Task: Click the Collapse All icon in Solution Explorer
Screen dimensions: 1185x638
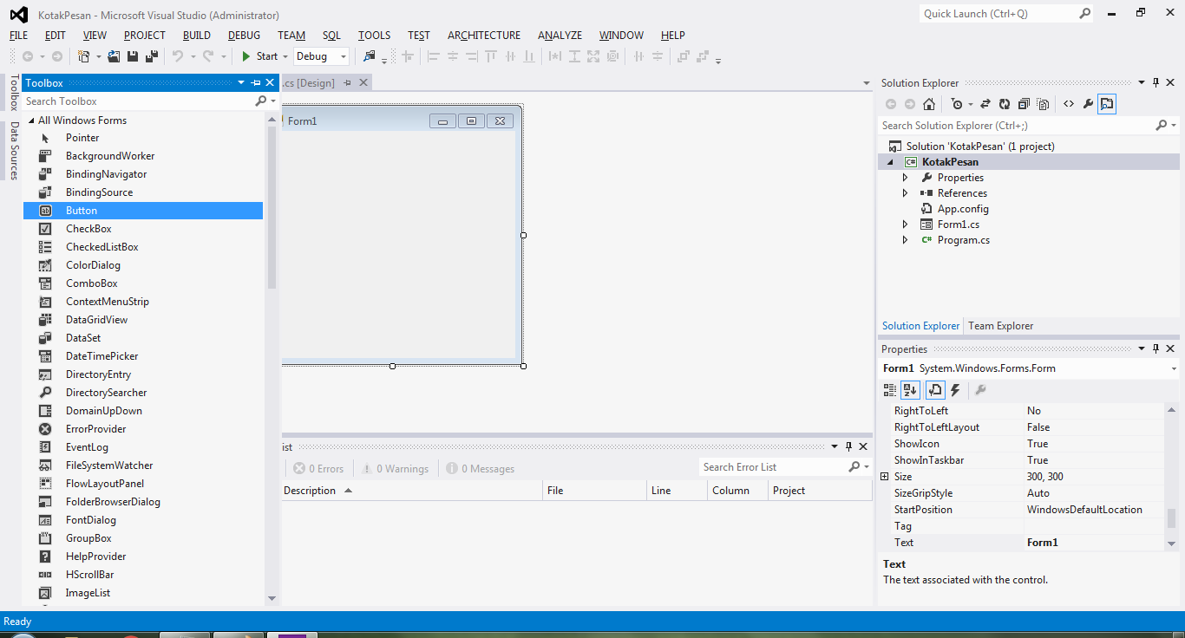Action: tap(1024, 104)
